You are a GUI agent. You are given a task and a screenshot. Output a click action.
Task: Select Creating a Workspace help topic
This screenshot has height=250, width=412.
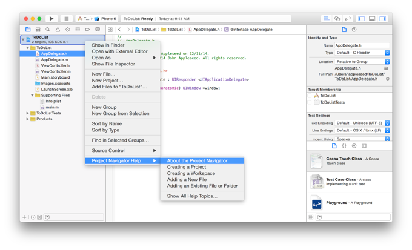coord(202,173)
